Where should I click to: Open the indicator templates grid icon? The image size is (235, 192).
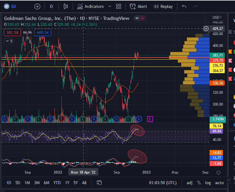[119, 6]
